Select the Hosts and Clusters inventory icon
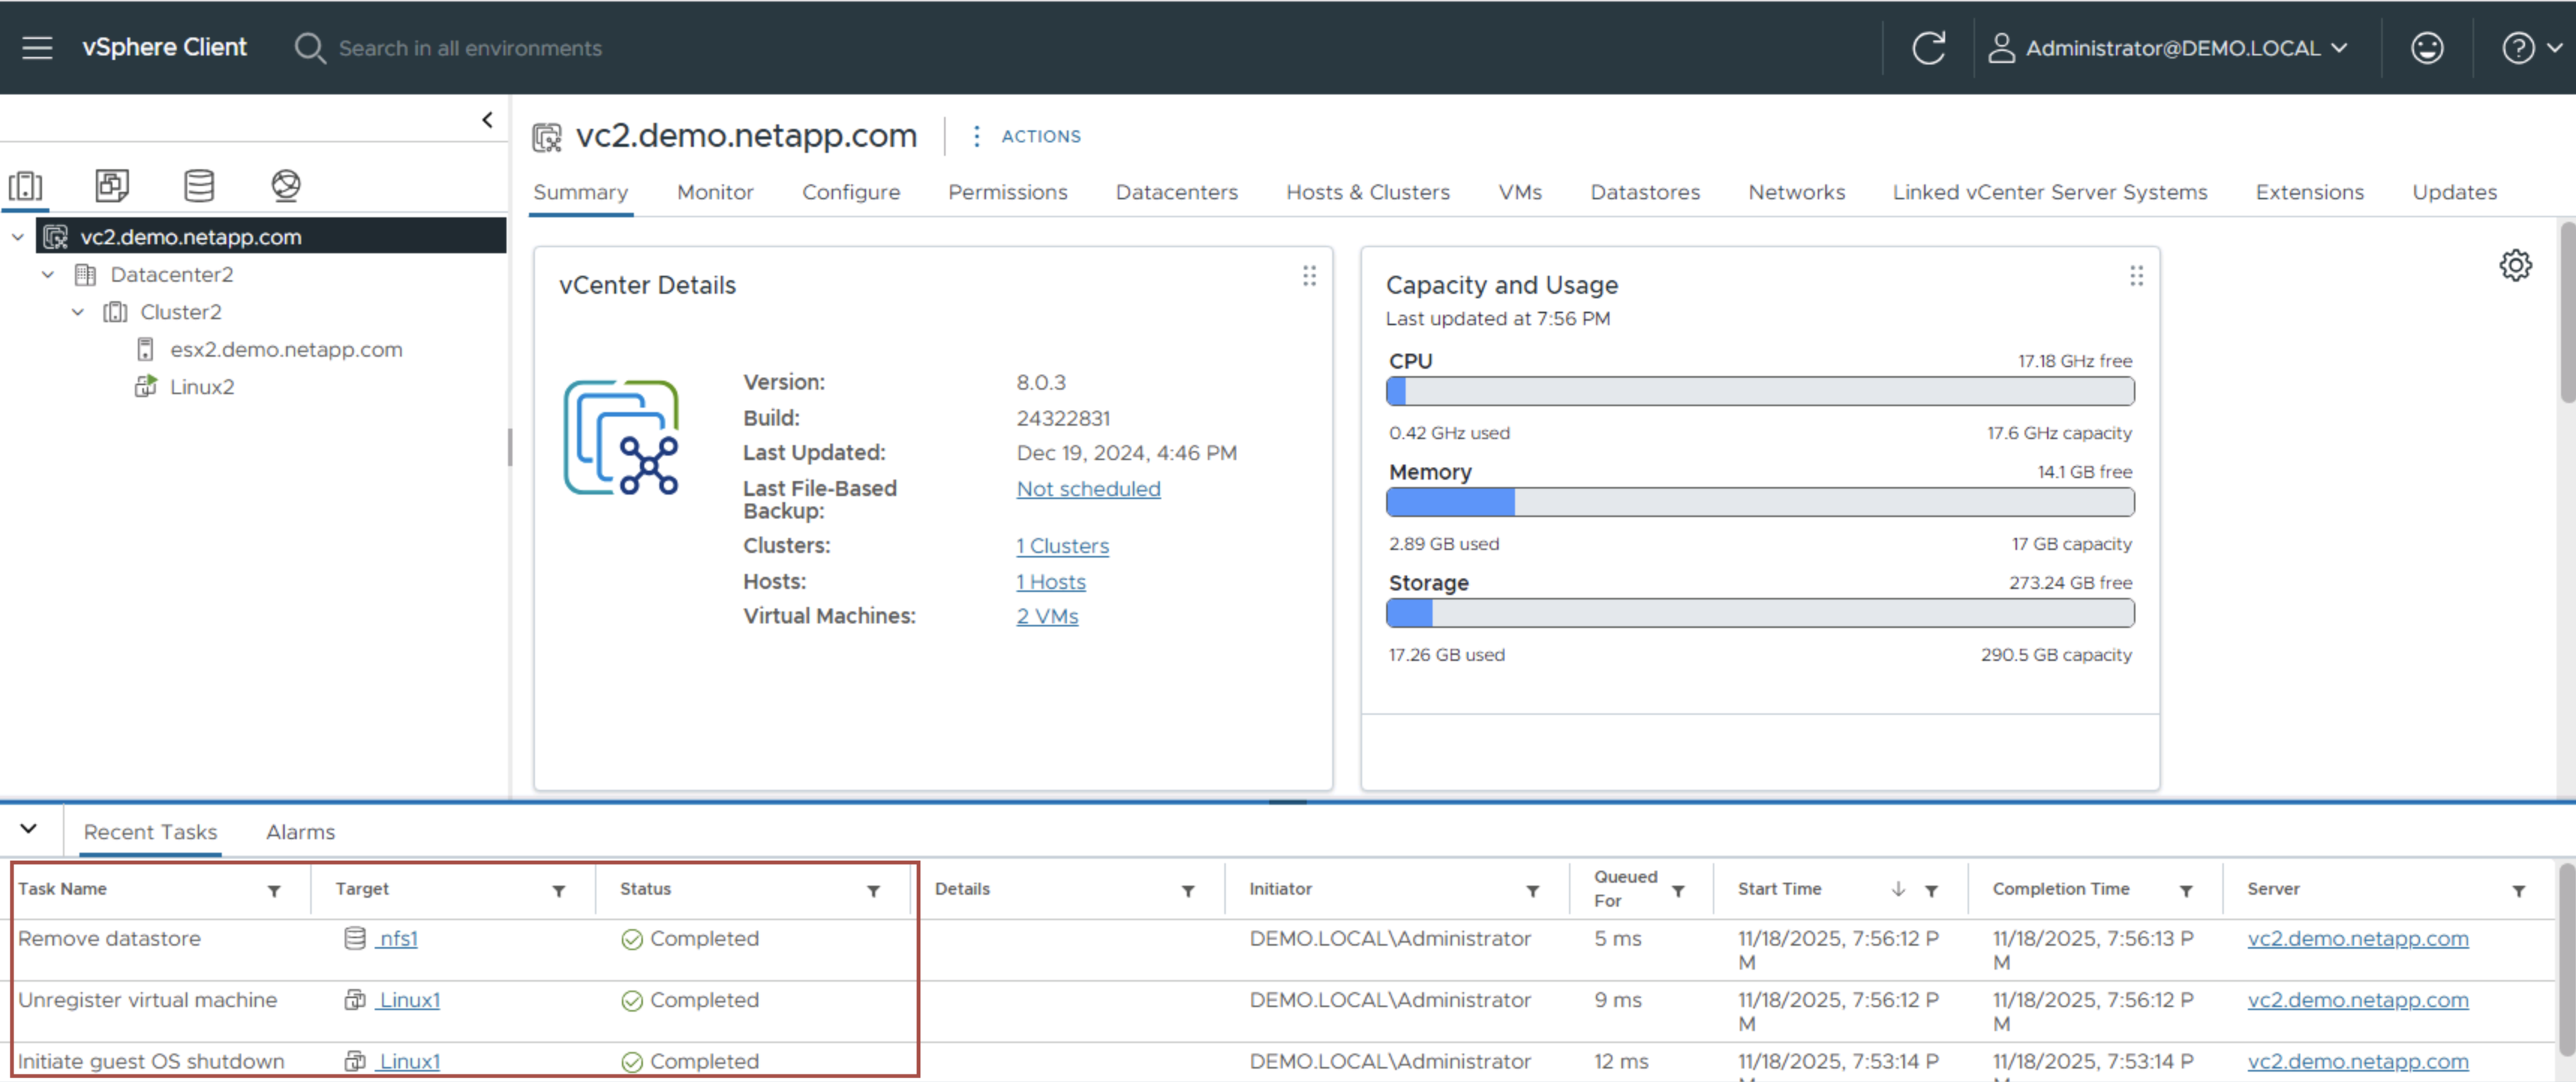The width and height of the screenshot is (2576, 1082). [x=26, y=186]
